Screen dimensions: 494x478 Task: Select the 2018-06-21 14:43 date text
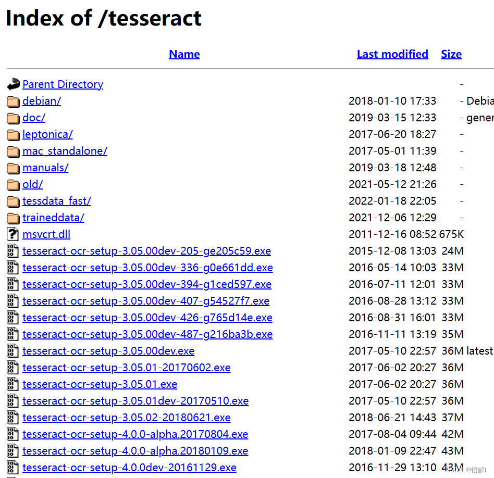click(x=392, y=418)
